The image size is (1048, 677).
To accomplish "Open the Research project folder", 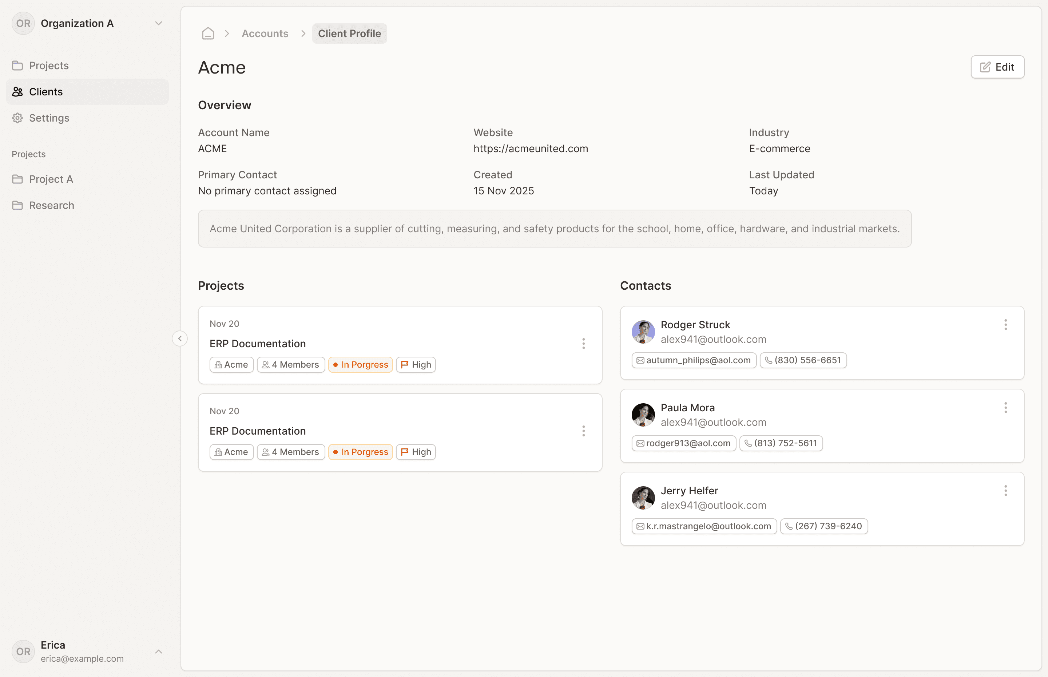I will click(51, 205).
